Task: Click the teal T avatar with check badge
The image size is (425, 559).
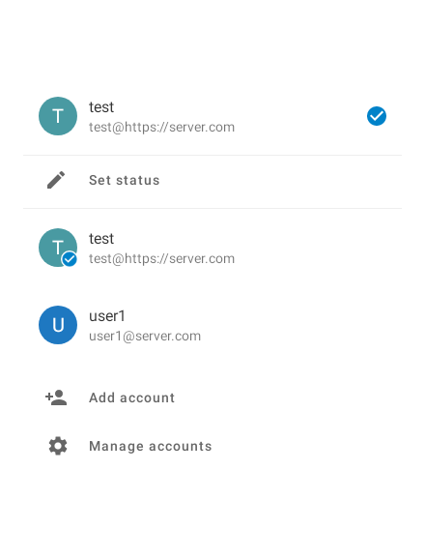Action: coord(58,248)
